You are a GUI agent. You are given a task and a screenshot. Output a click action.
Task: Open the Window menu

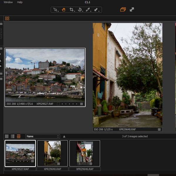tap(8, 2)
